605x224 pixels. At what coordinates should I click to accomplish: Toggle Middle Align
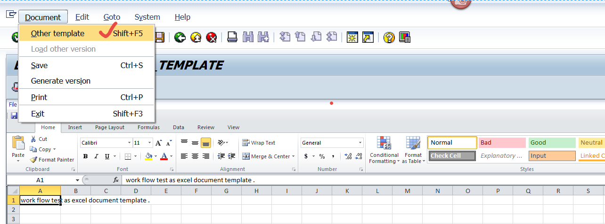(195, 143)
